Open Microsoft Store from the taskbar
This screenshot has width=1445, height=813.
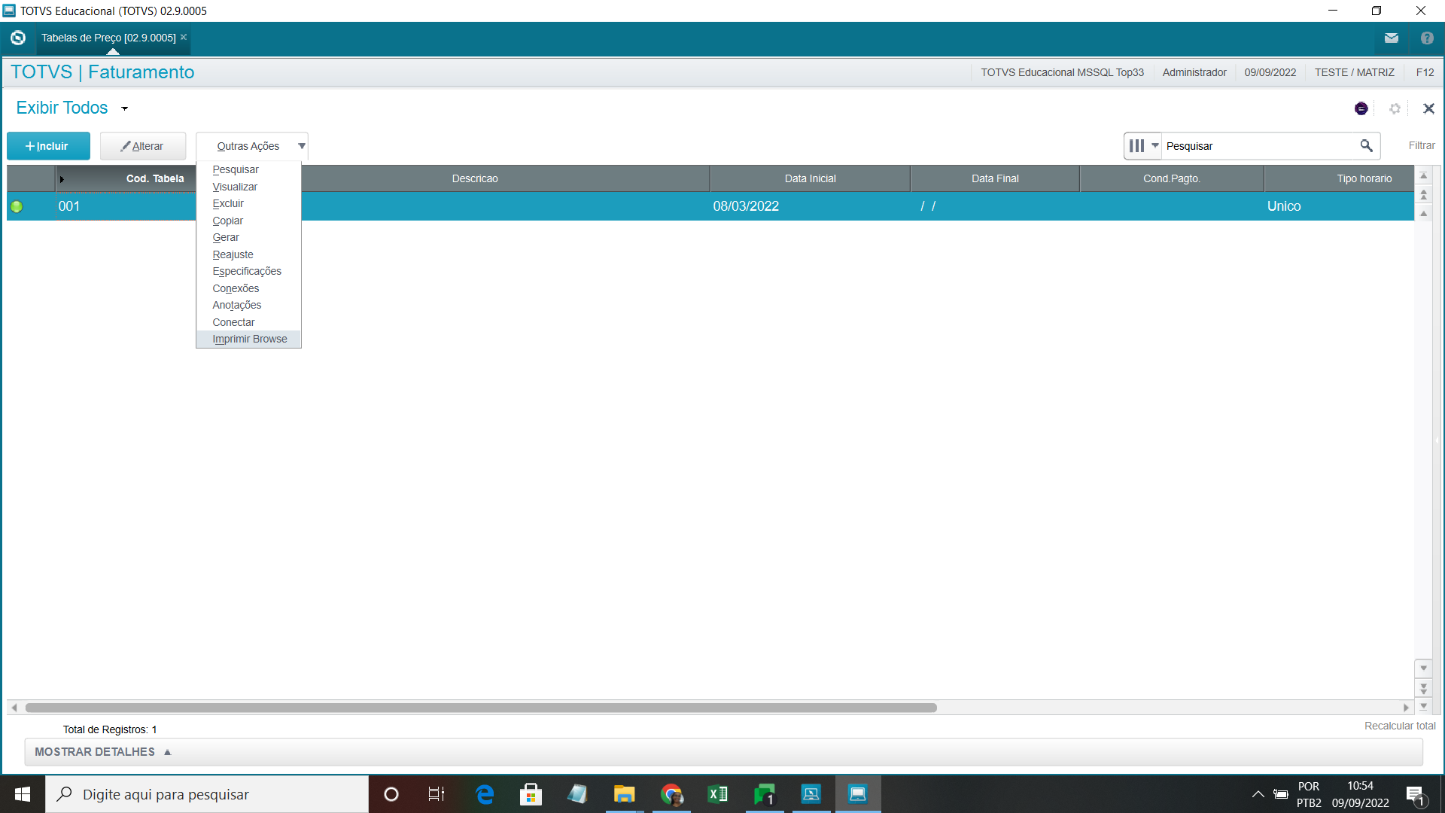pyautogui.click(x=531, y=794)
